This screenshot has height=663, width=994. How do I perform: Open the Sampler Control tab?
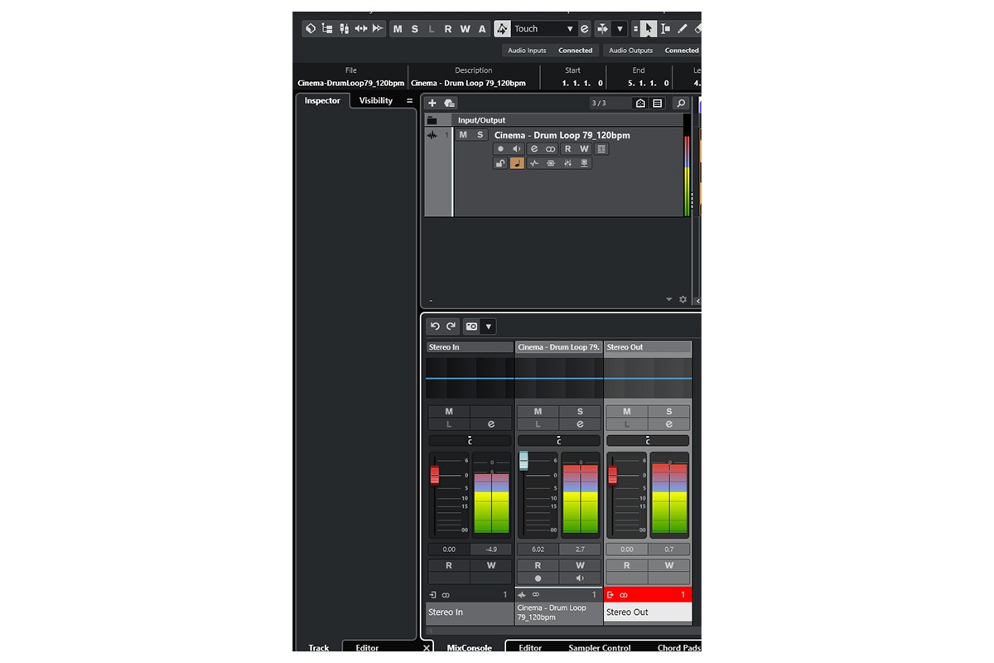click(x=599, y=648)
